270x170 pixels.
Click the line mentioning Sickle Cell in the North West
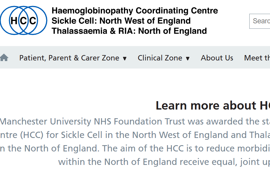coord(135,135)
